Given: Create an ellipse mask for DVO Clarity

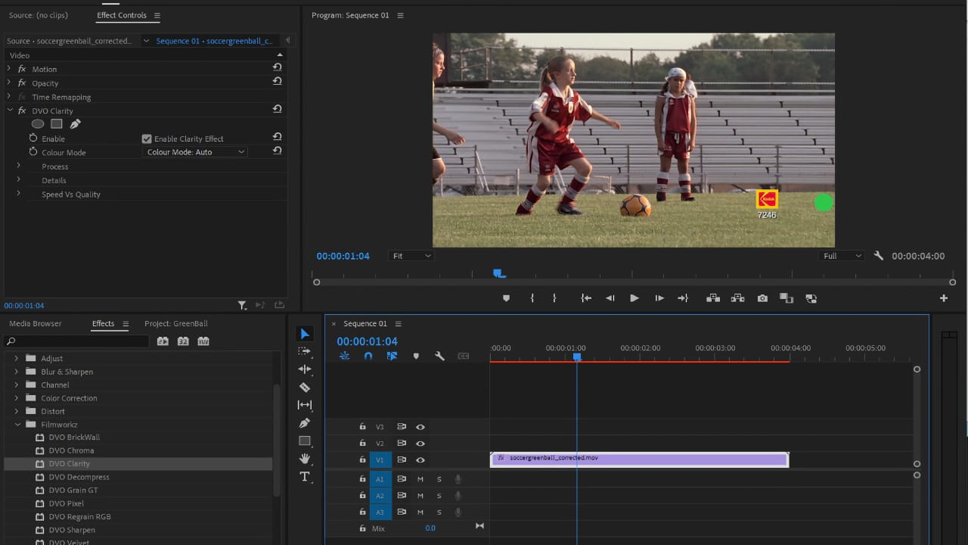Looking at the screenshot, I should coord(38,124).
